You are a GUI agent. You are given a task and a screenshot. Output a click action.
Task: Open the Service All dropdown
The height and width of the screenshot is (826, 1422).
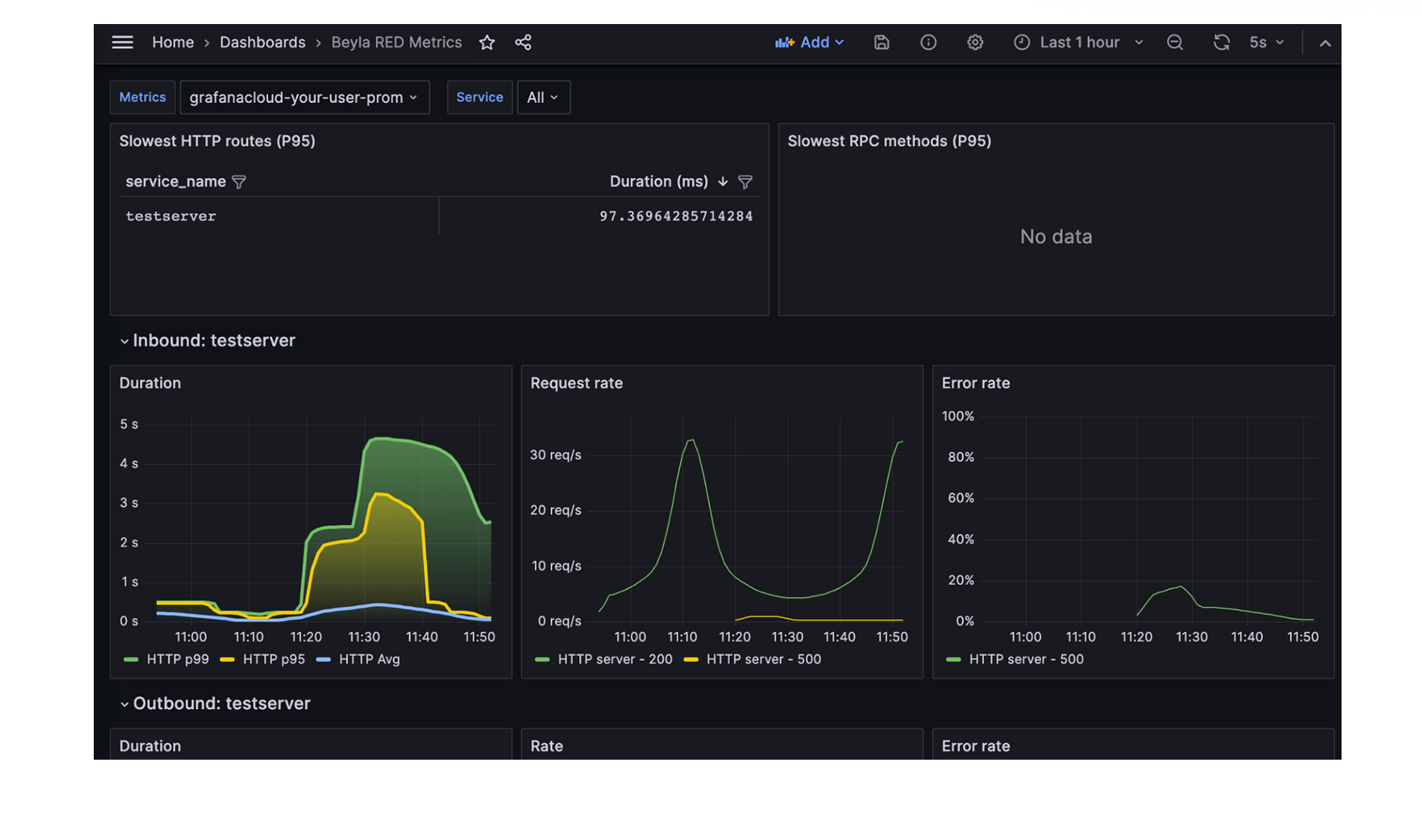[x=543, y=97]
